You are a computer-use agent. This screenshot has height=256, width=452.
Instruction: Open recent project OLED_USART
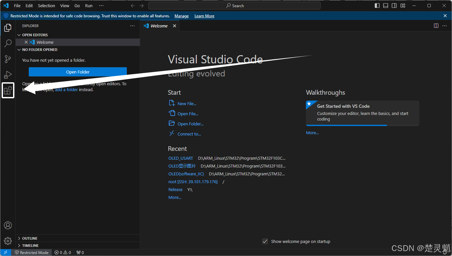(181, 158)
